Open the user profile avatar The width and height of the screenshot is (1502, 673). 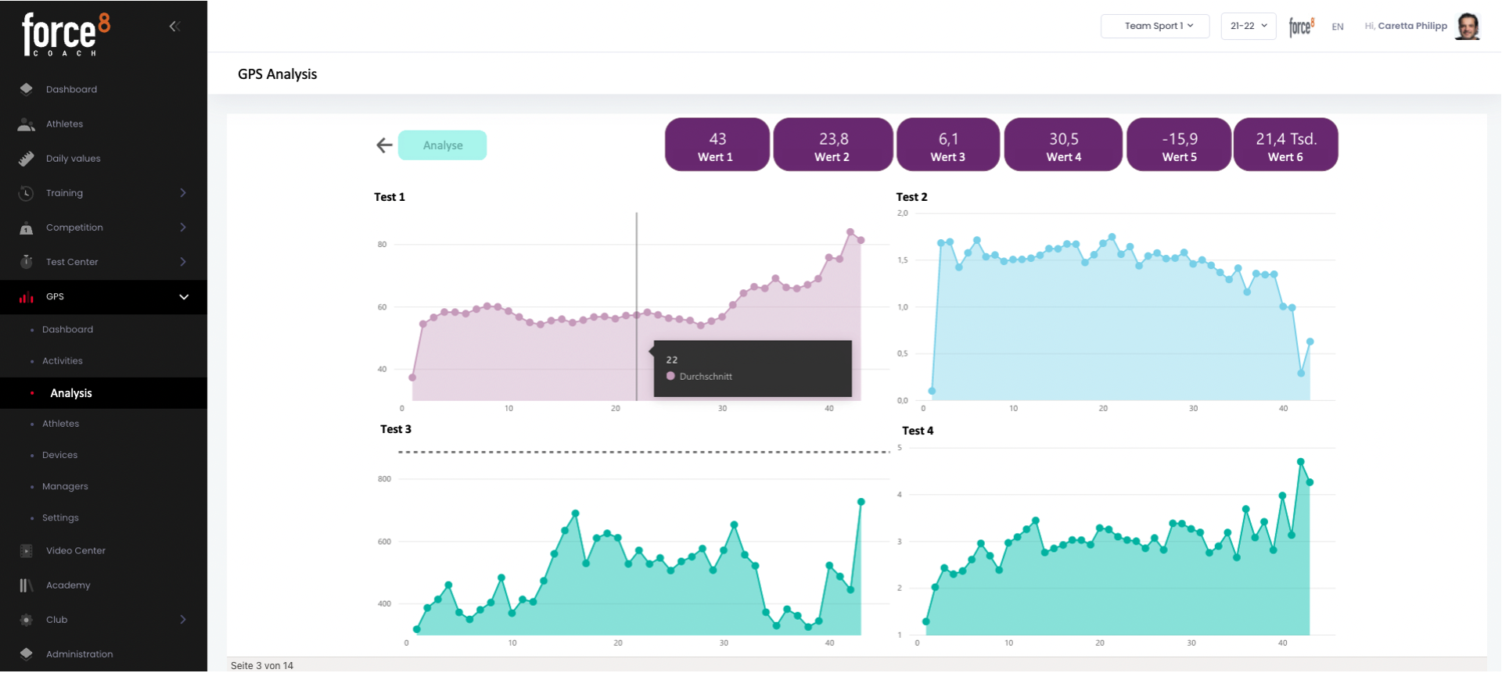click(x=1468, y=27)
